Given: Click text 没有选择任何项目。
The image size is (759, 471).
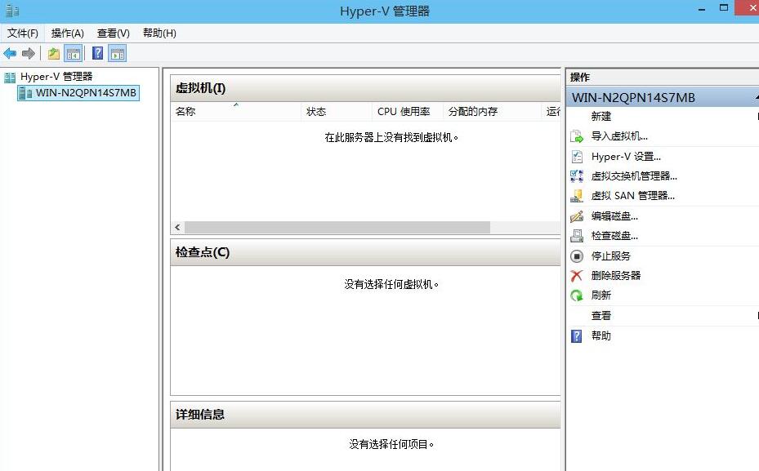Looking at the screenshot, I should tap(391, 444).
